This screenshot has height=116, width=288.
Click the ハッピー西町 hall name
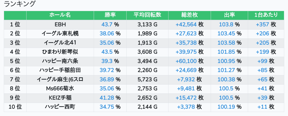coord(60,107)
